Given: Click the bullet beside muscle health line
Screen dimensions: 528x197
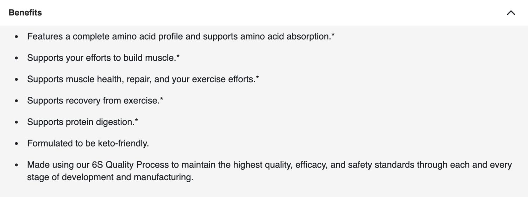Looking at the screenshot, I should 17,80.
